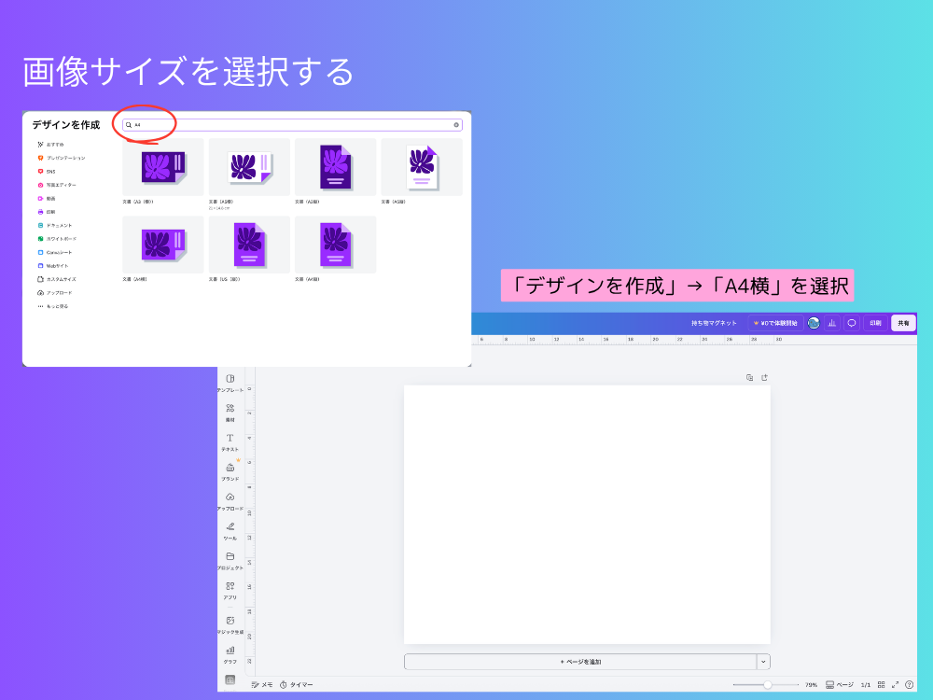Click the ページを追加 button
The width and height of the screenshot is (933, 700).
(580, 662)
